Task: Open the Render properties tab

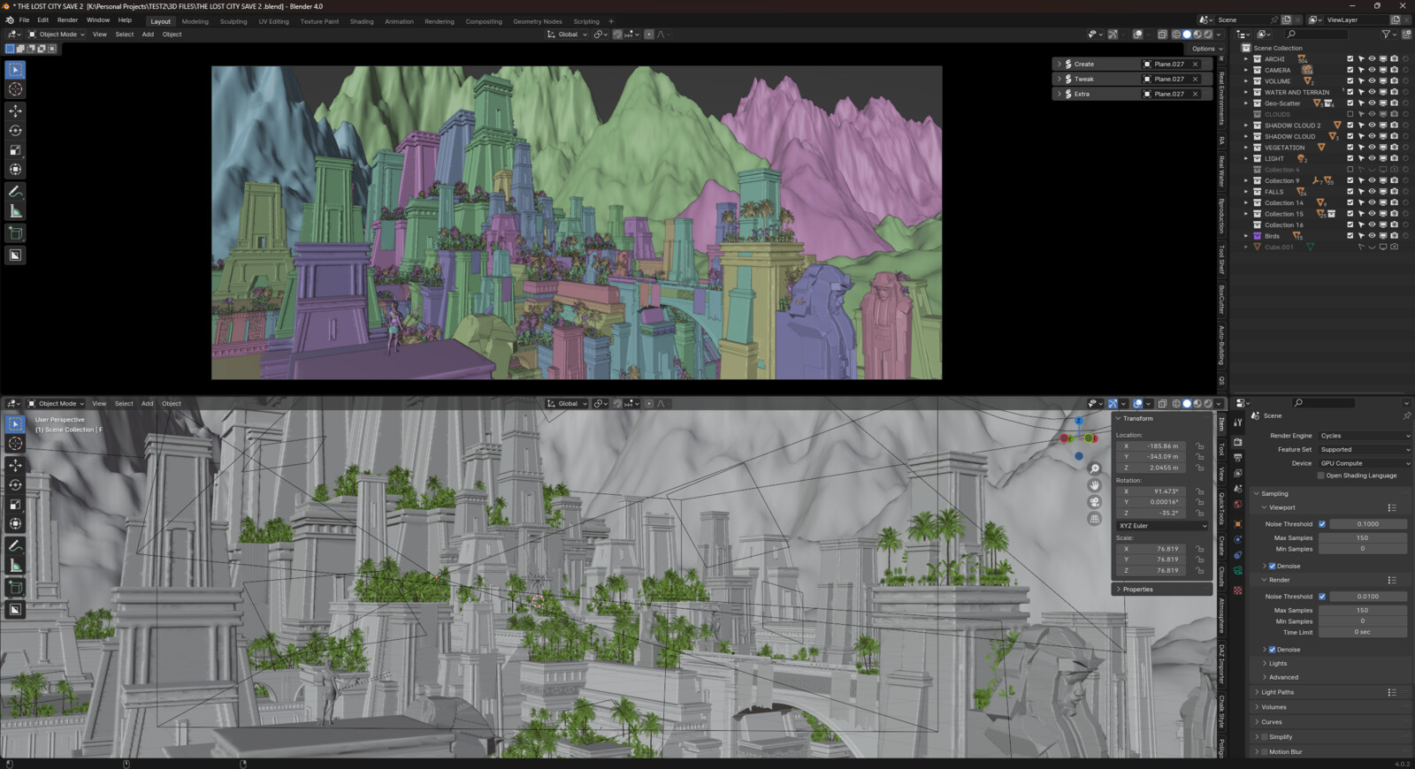Action: click(1238, 441)
